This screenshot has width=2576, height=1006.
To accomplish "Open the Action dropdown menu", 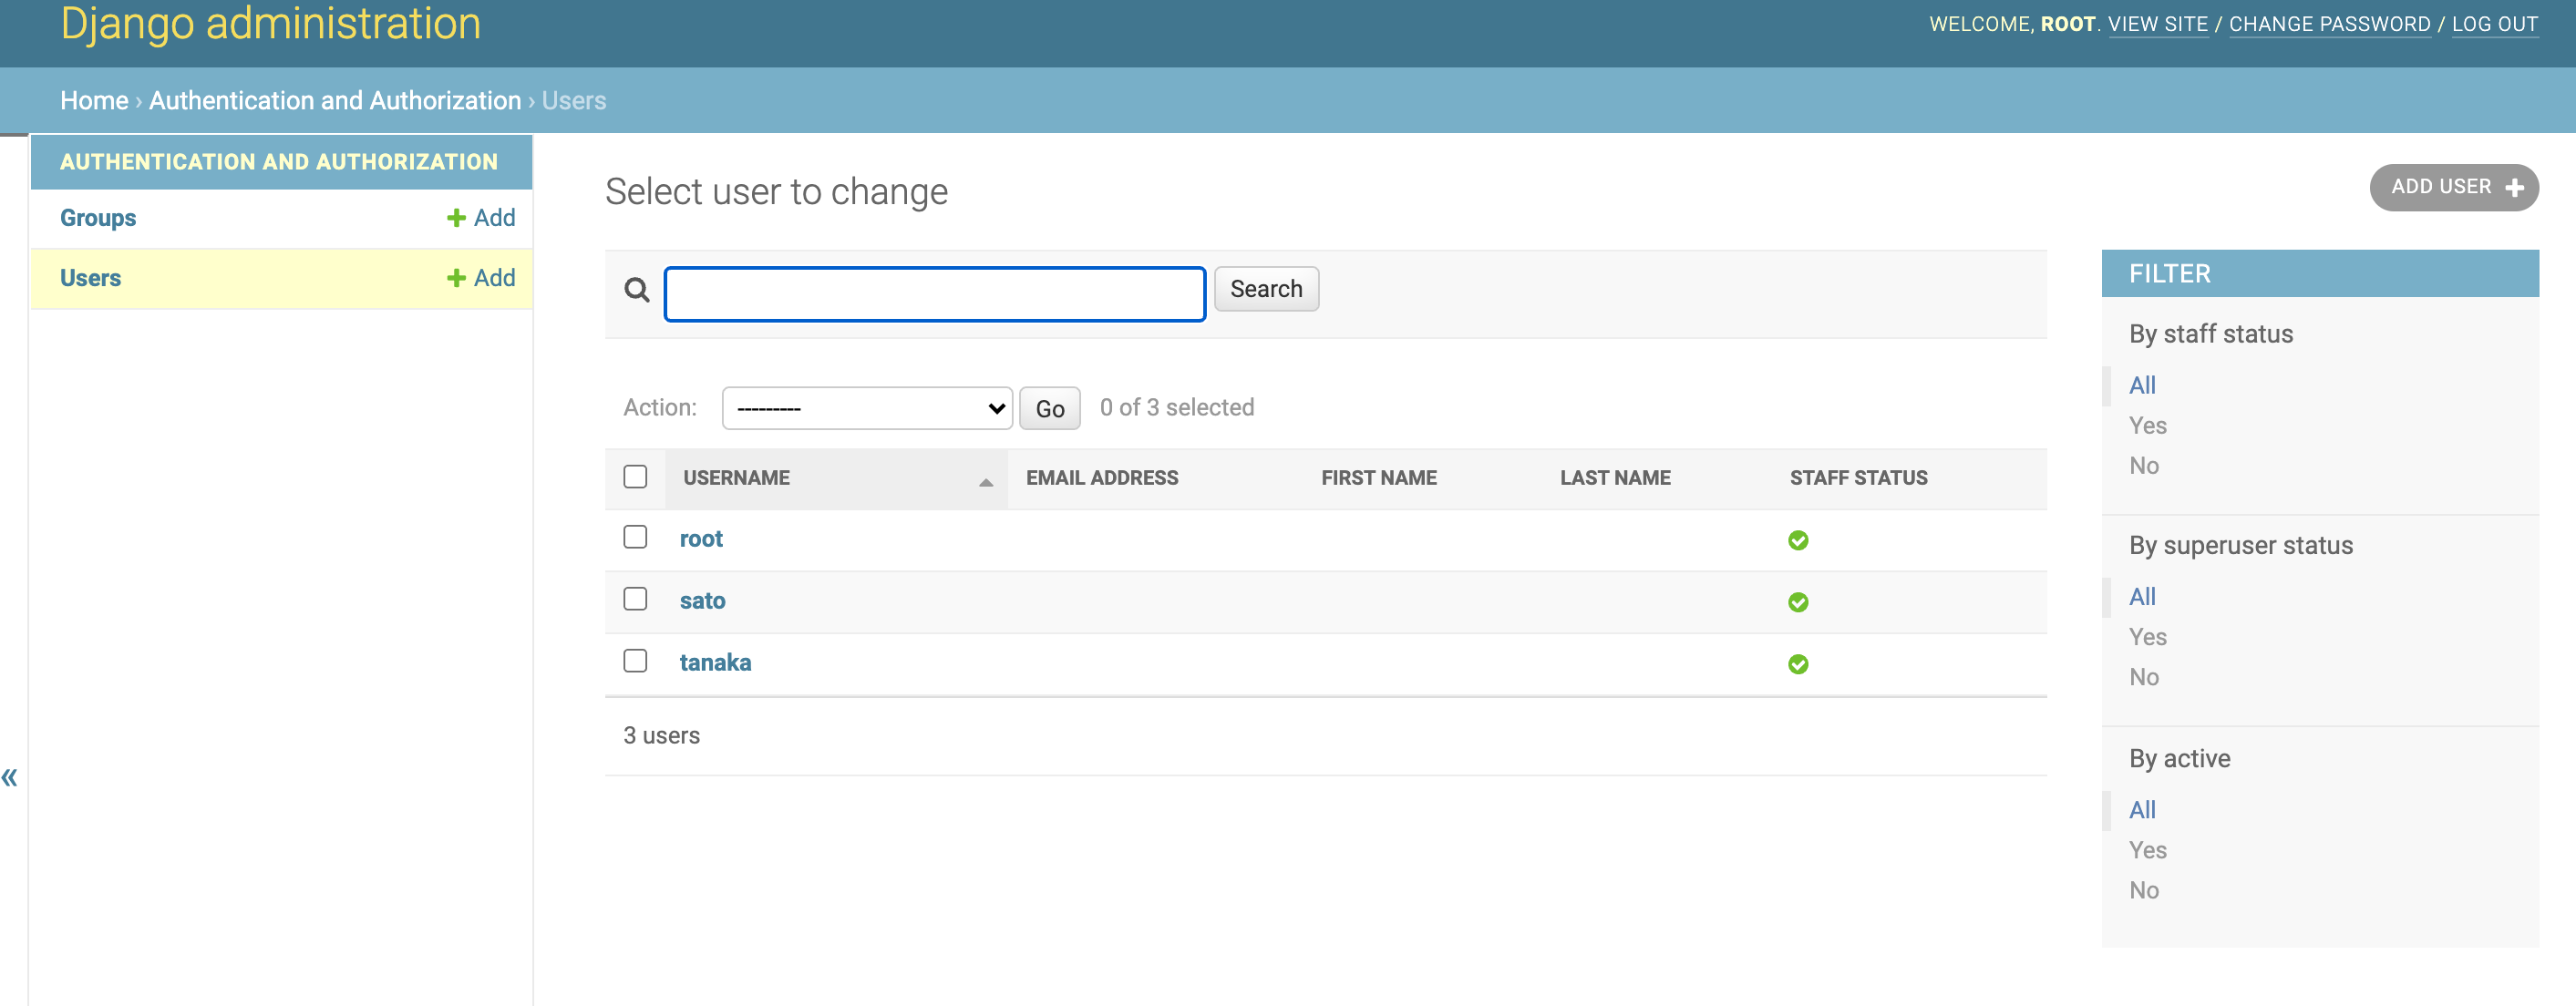I will pyautogui.click(x=867, y=408).
